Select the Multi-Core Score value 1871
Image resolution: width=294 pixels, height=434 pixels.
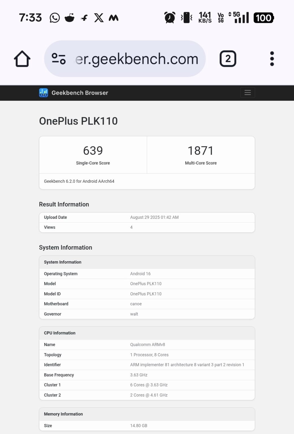[x=201, y=150]
